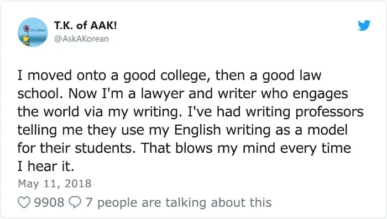Click the pink flower in the avatar
The image size is (387, 219).
[x=26, y=29]
